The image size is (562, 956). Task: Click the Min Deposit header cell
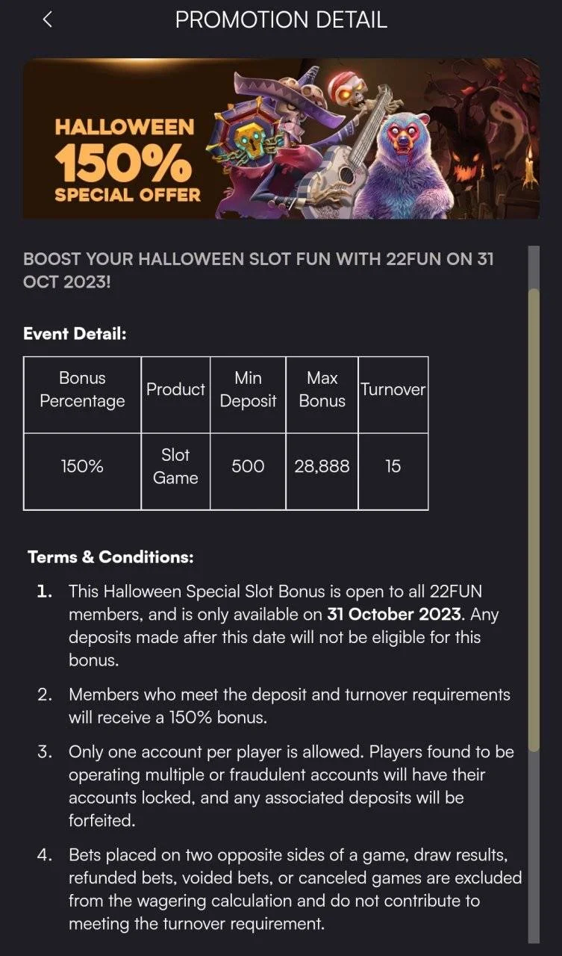click(248, 394)
